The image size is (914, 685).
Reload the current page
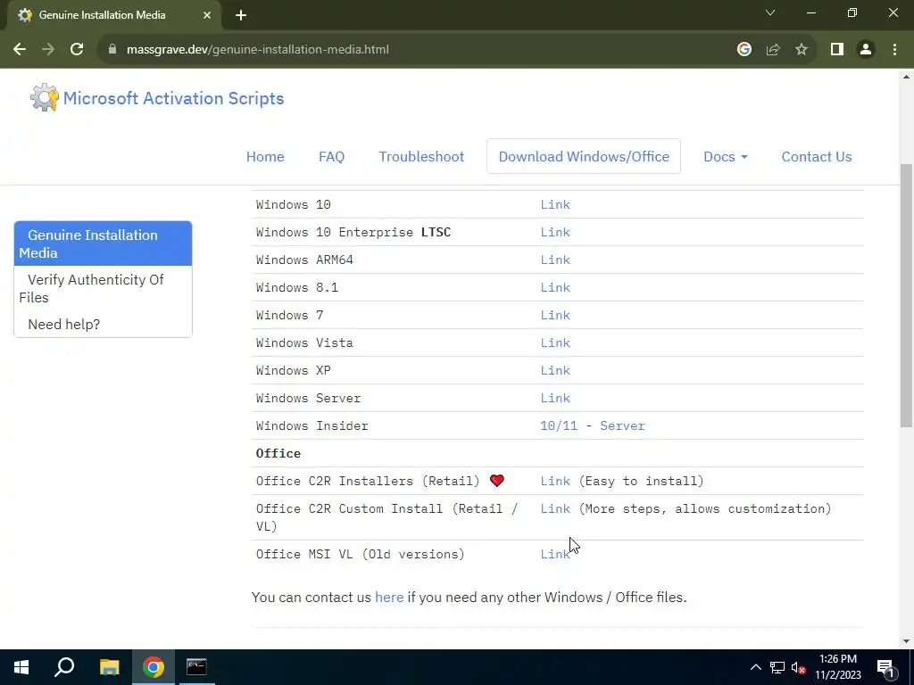[77, 50]
